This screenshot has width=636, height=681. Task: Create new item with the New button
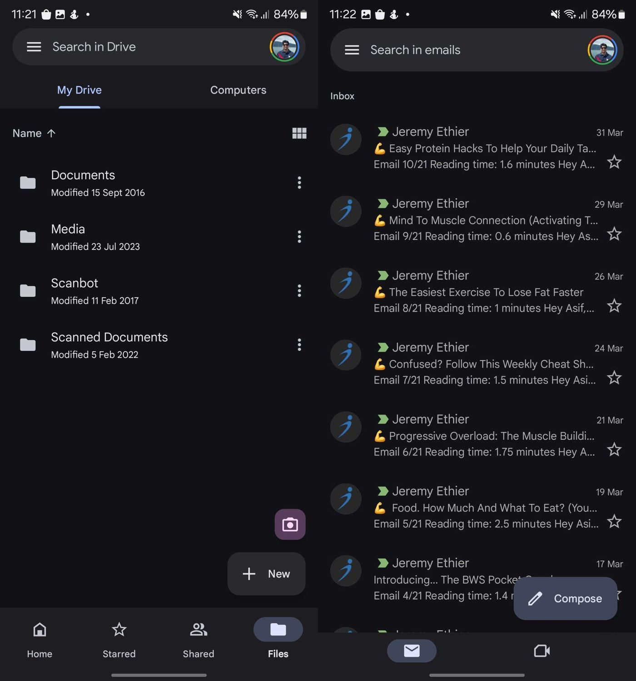[266, 573]
